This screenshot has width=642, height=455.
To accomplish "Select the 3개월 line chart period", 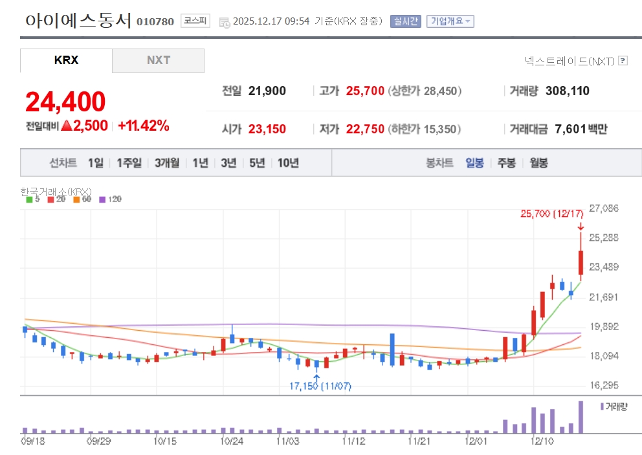I will point(167,163).
